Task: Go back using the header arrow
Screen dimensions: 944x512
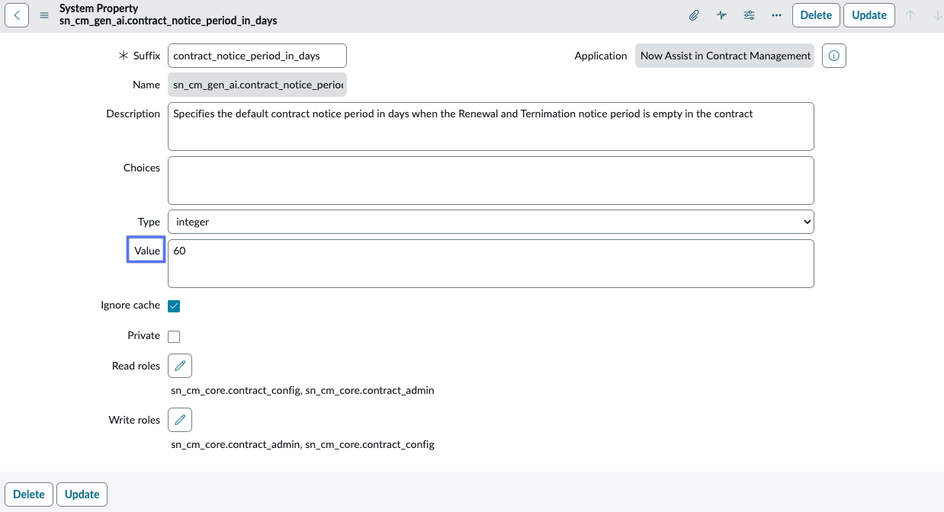Action: 17,15
